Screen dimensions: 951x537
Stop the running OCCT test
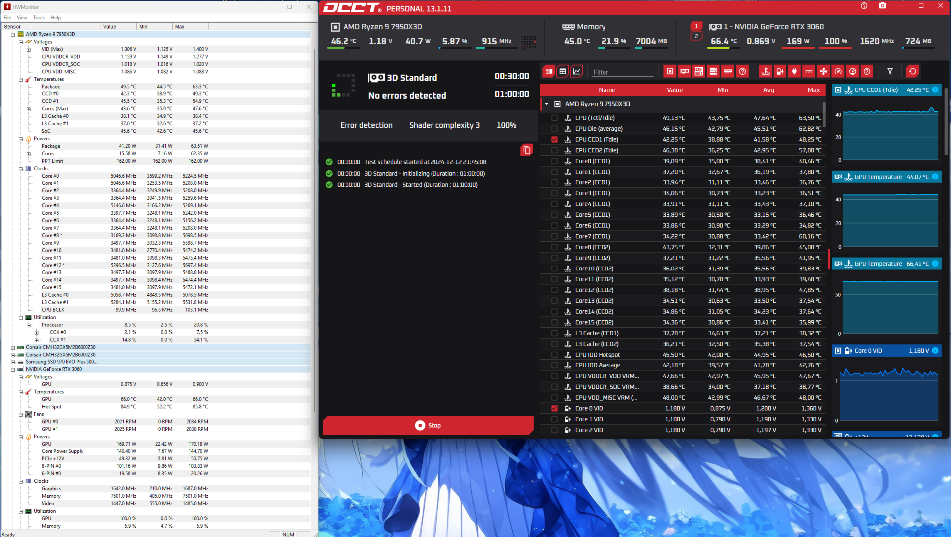(428, 425)
